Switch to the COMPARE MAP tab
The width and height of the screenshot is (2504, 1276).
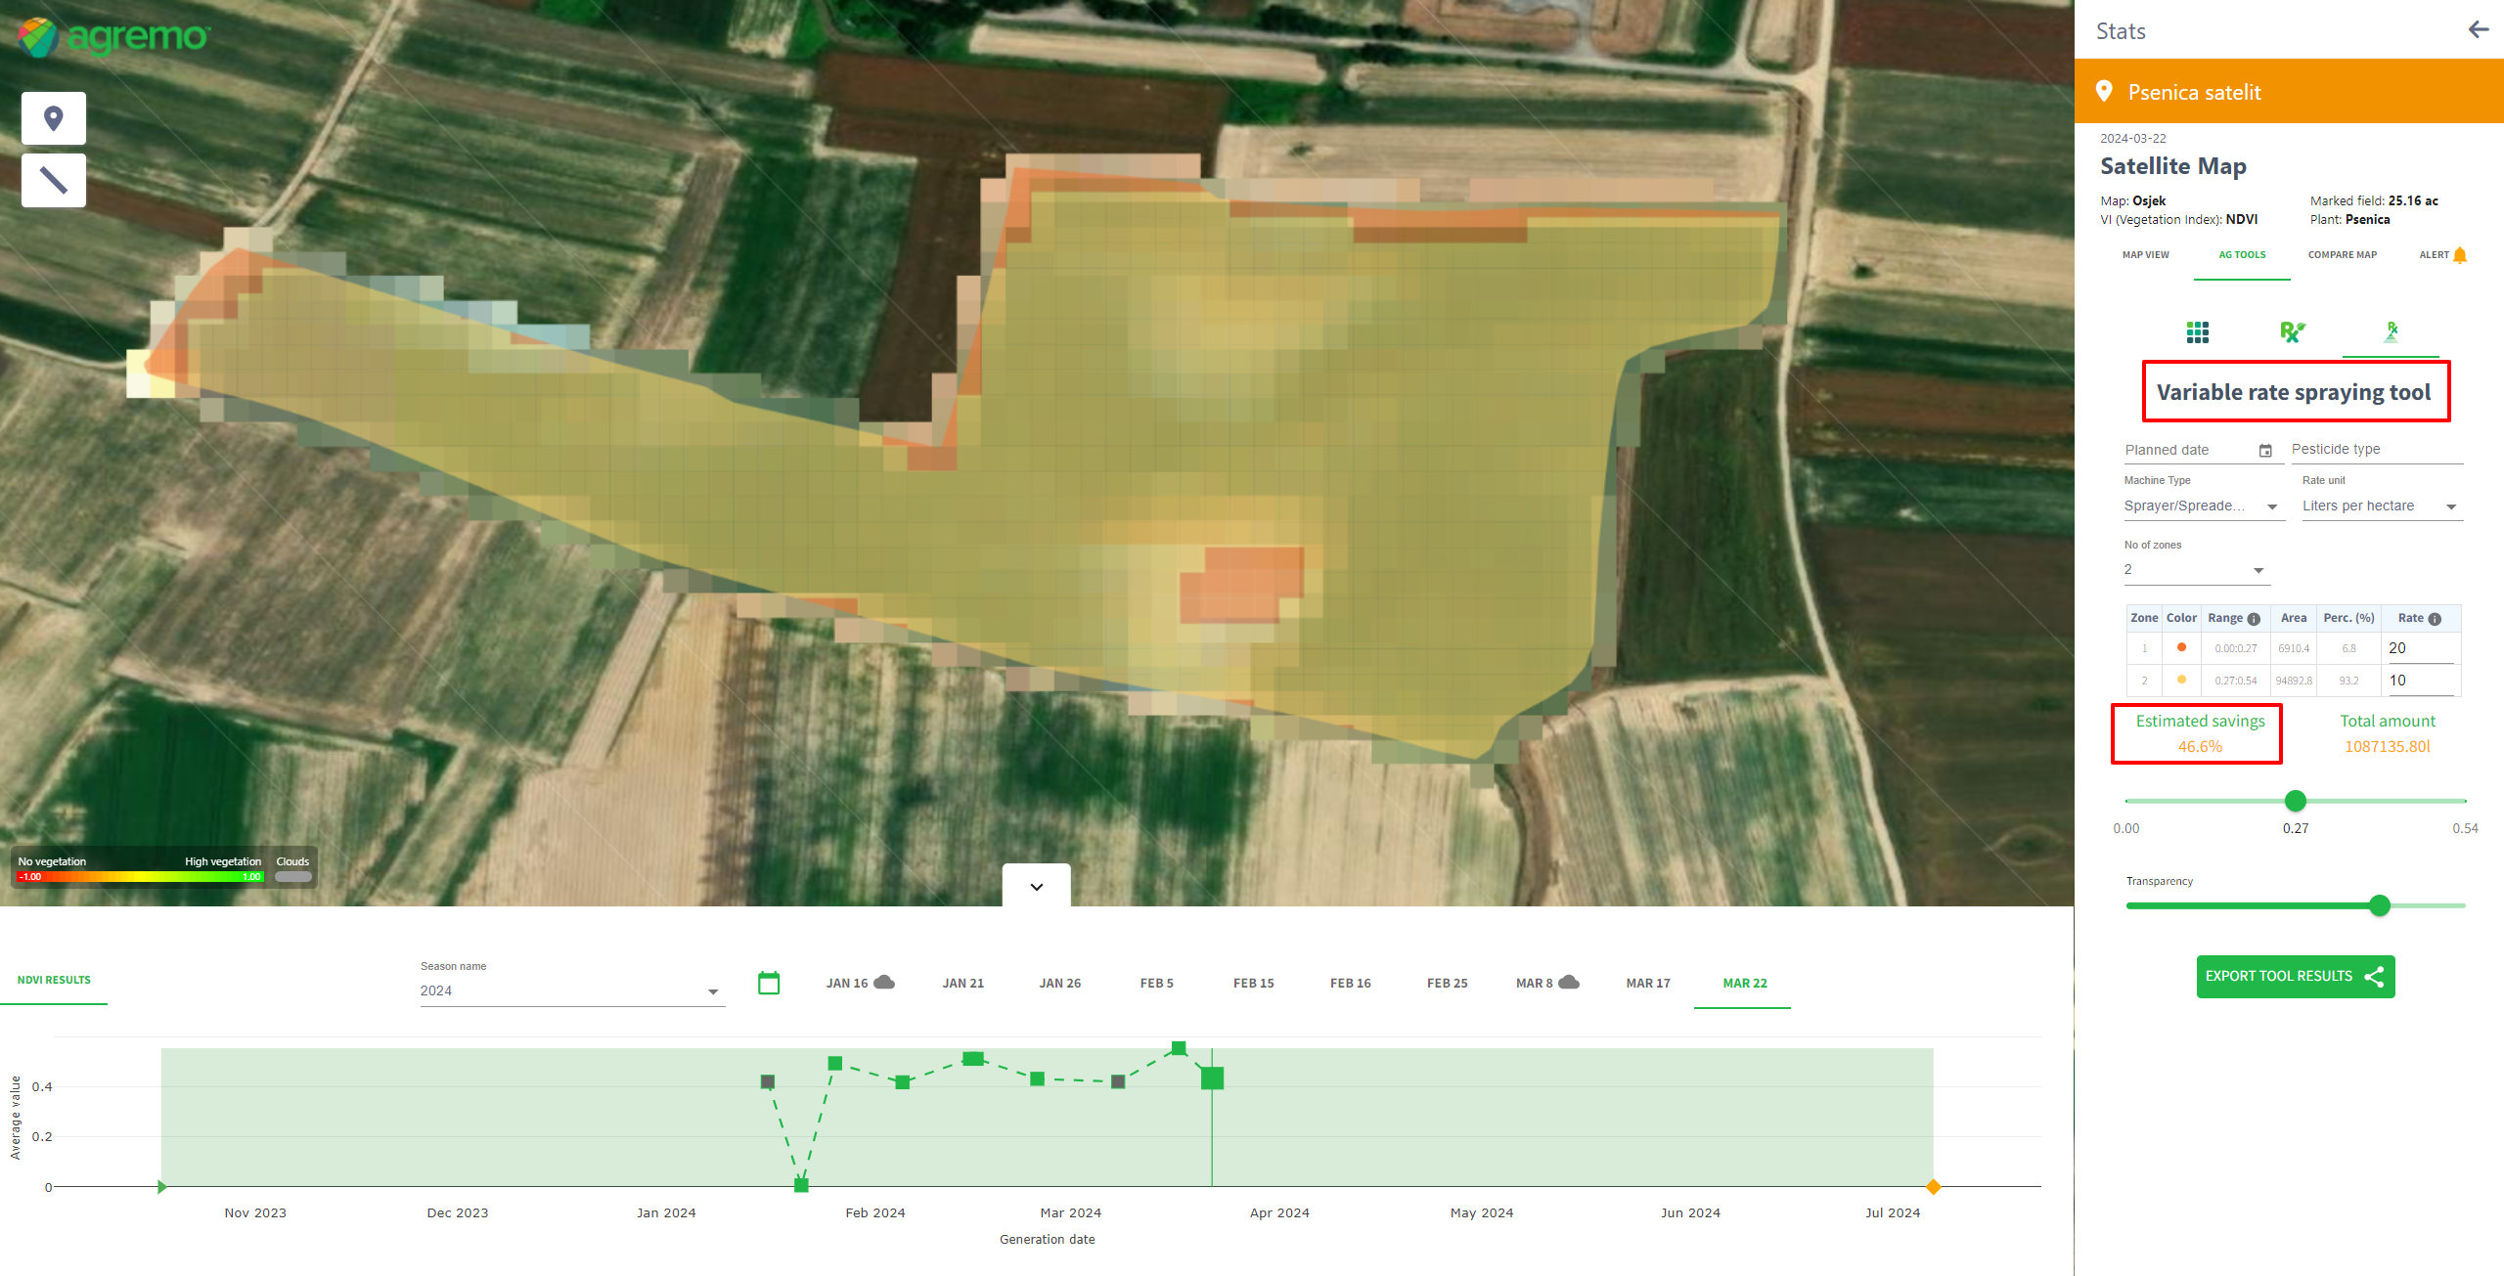pyautogui.click(x=2342, y=255)
